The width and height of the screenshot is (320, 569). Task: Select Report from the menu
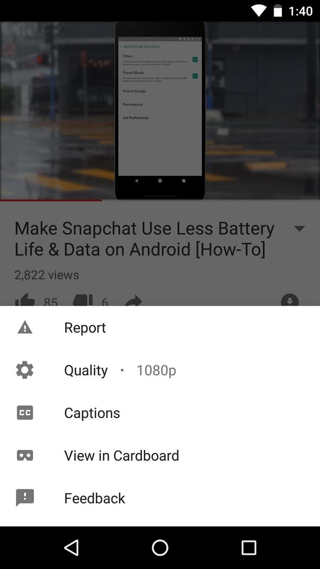tap(160, 328)
